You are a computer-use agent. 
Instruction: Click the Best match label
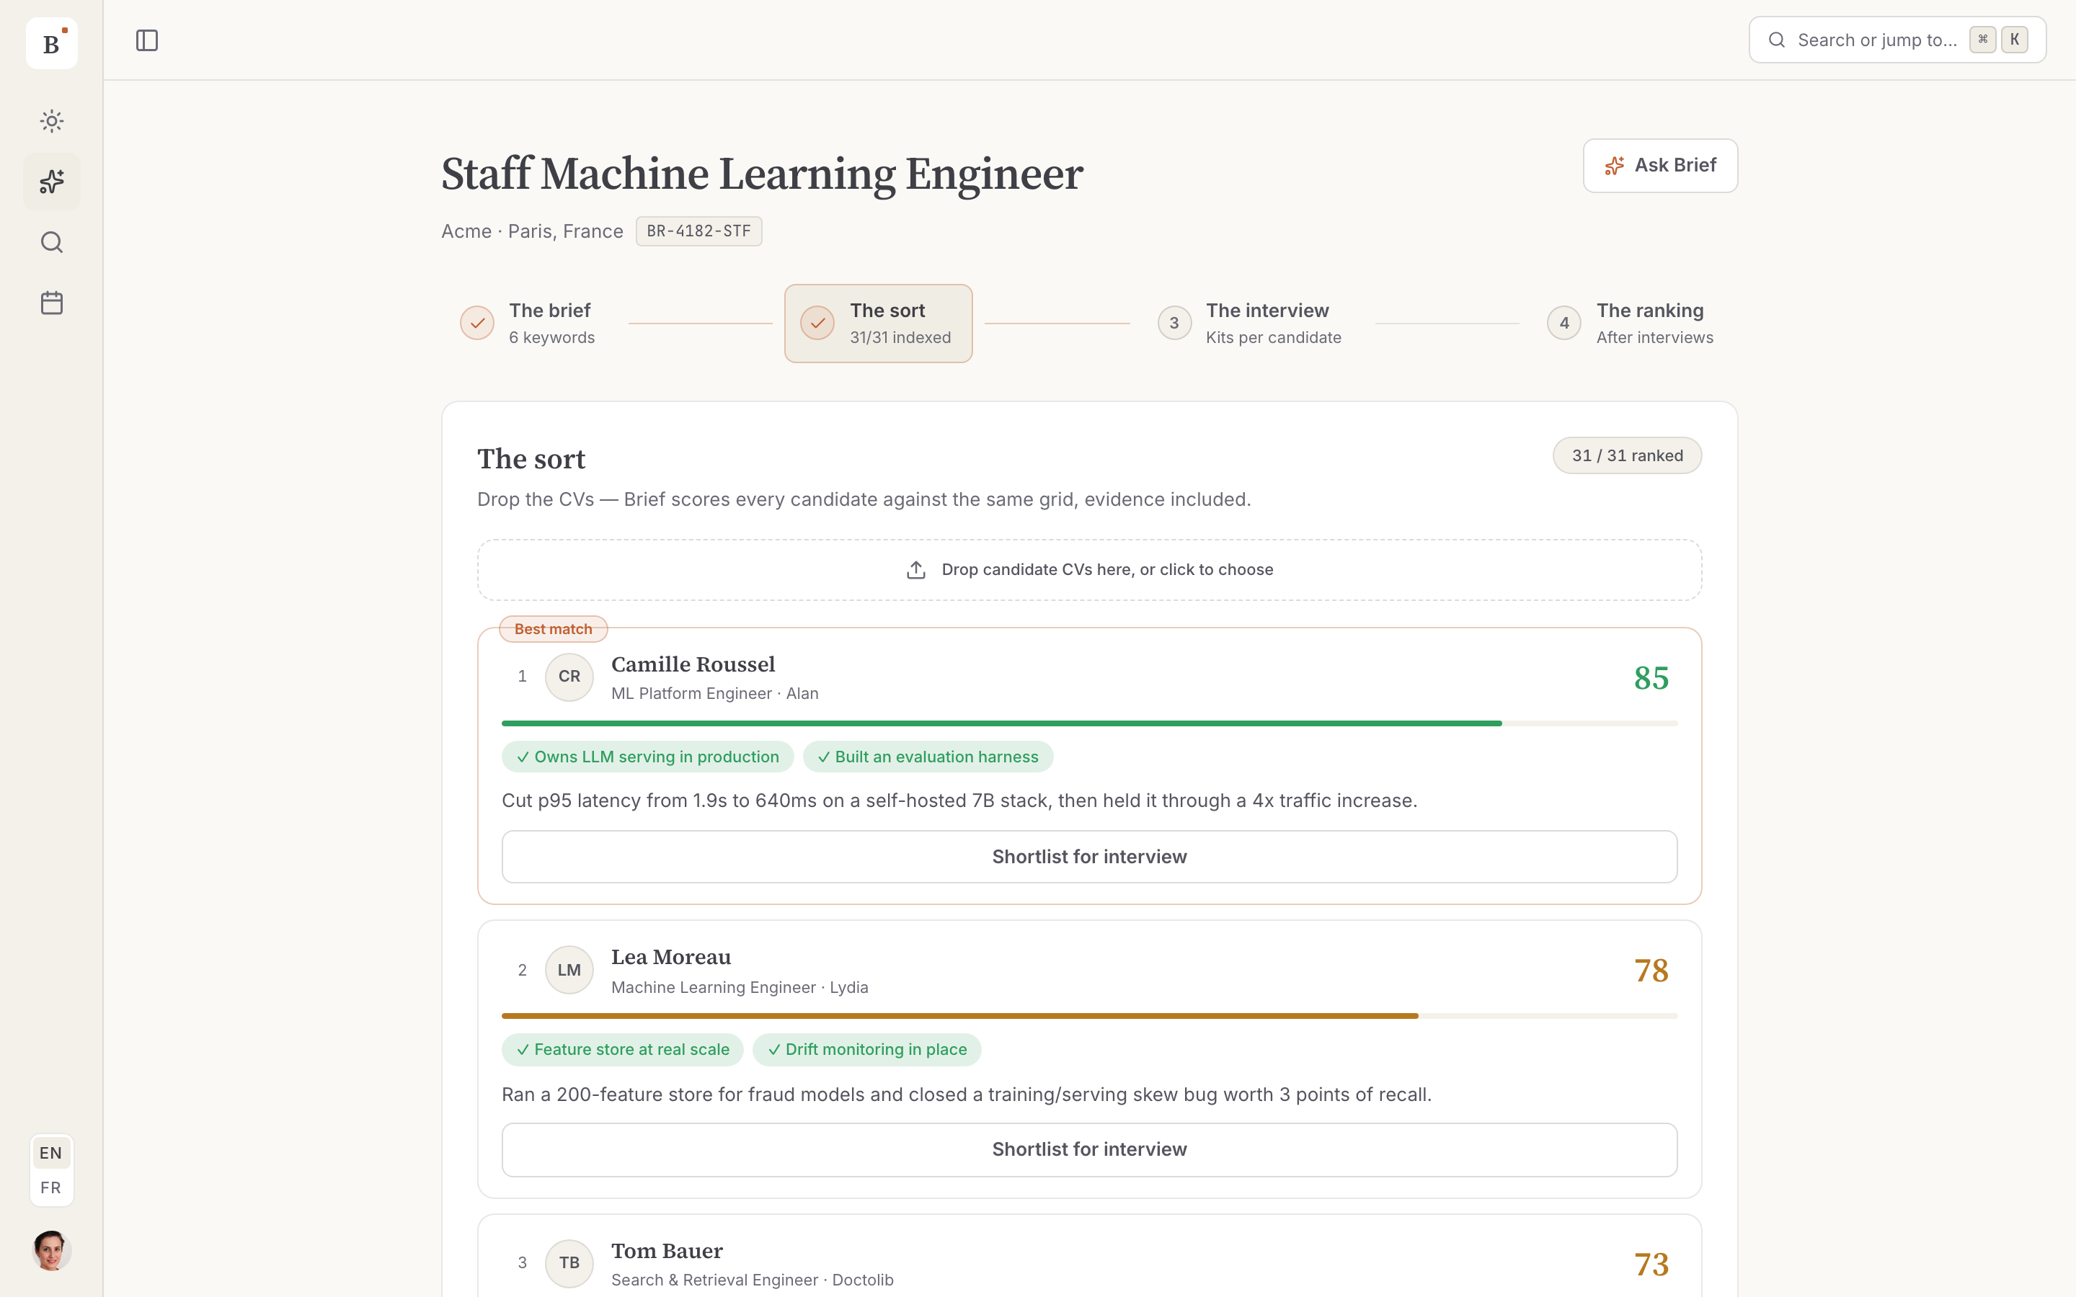[x=554, y=629]
